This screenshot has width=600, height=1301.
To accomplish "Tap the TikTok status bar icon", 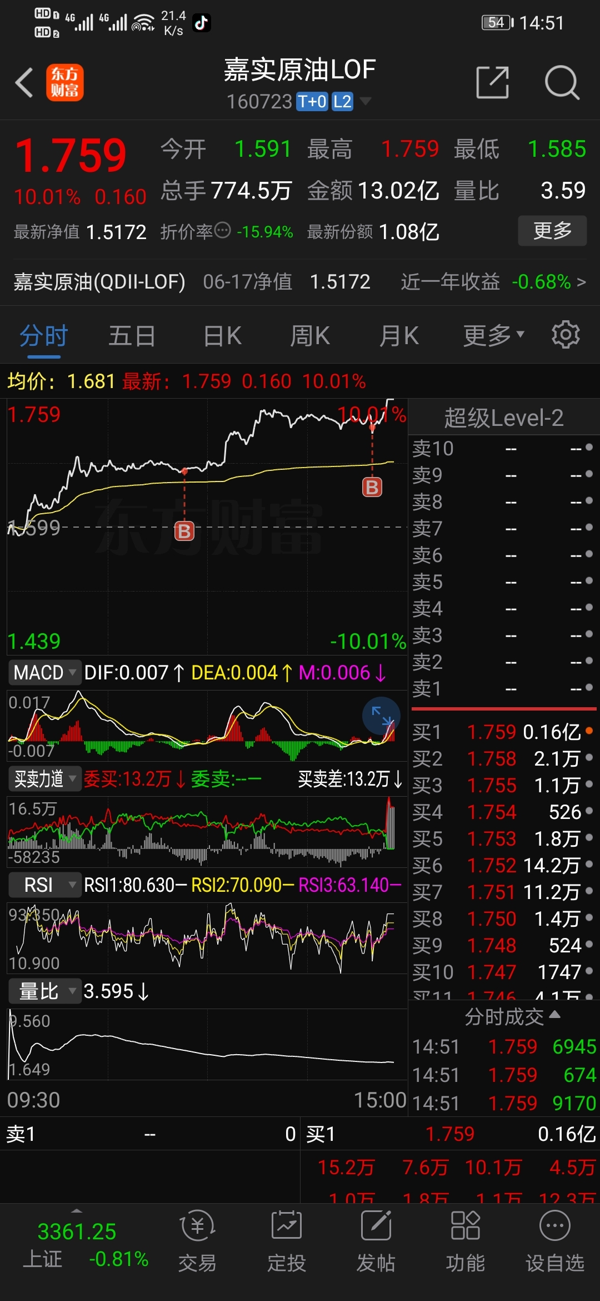I will [x=201, y=23].
